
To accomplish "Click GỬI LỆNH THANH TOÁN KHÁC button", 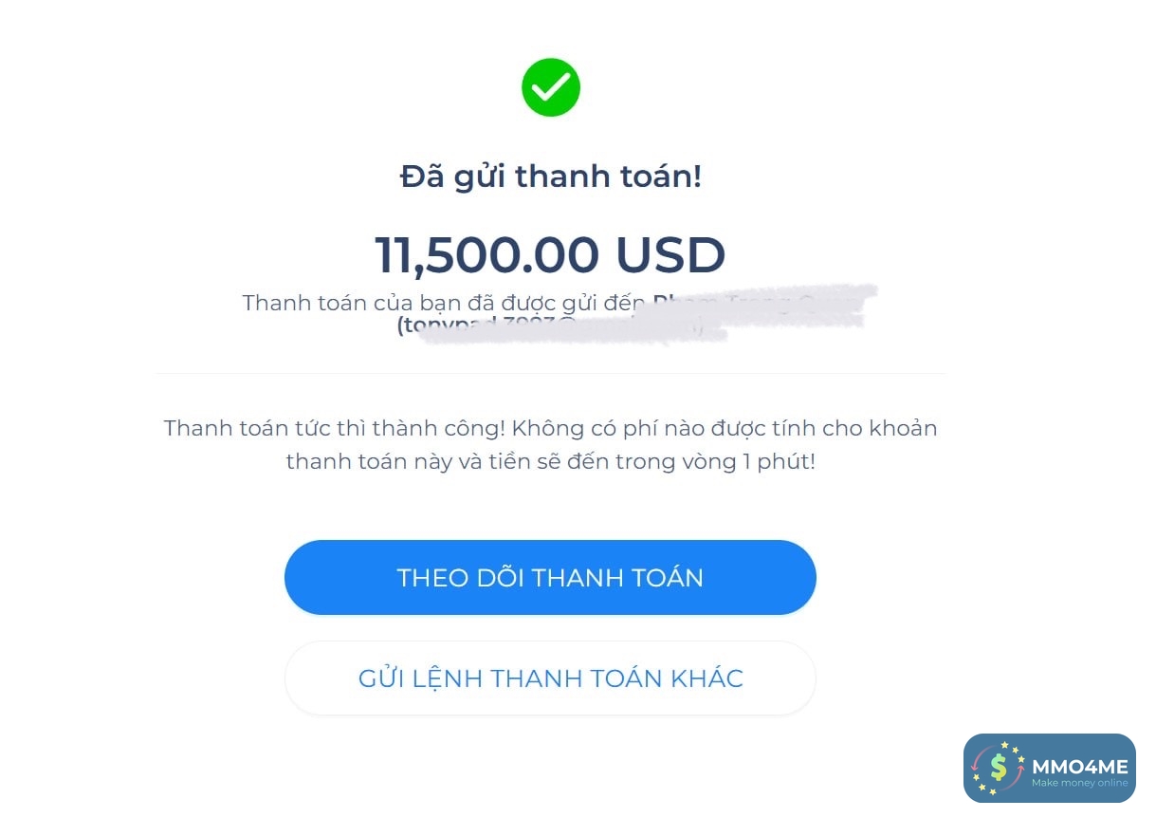I will click(550, 679).
